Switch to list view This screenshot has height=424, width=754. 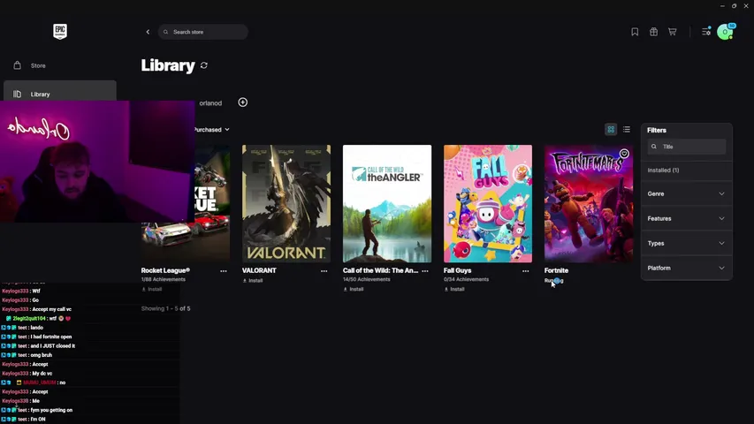point(627,129)
